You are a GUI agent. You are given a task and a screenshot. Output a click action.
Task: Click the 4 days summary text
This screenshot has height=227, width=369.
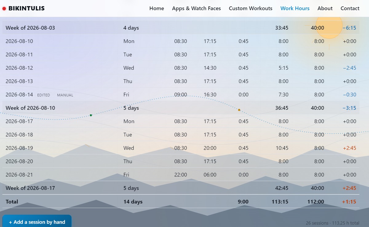[x=131, y=28]
